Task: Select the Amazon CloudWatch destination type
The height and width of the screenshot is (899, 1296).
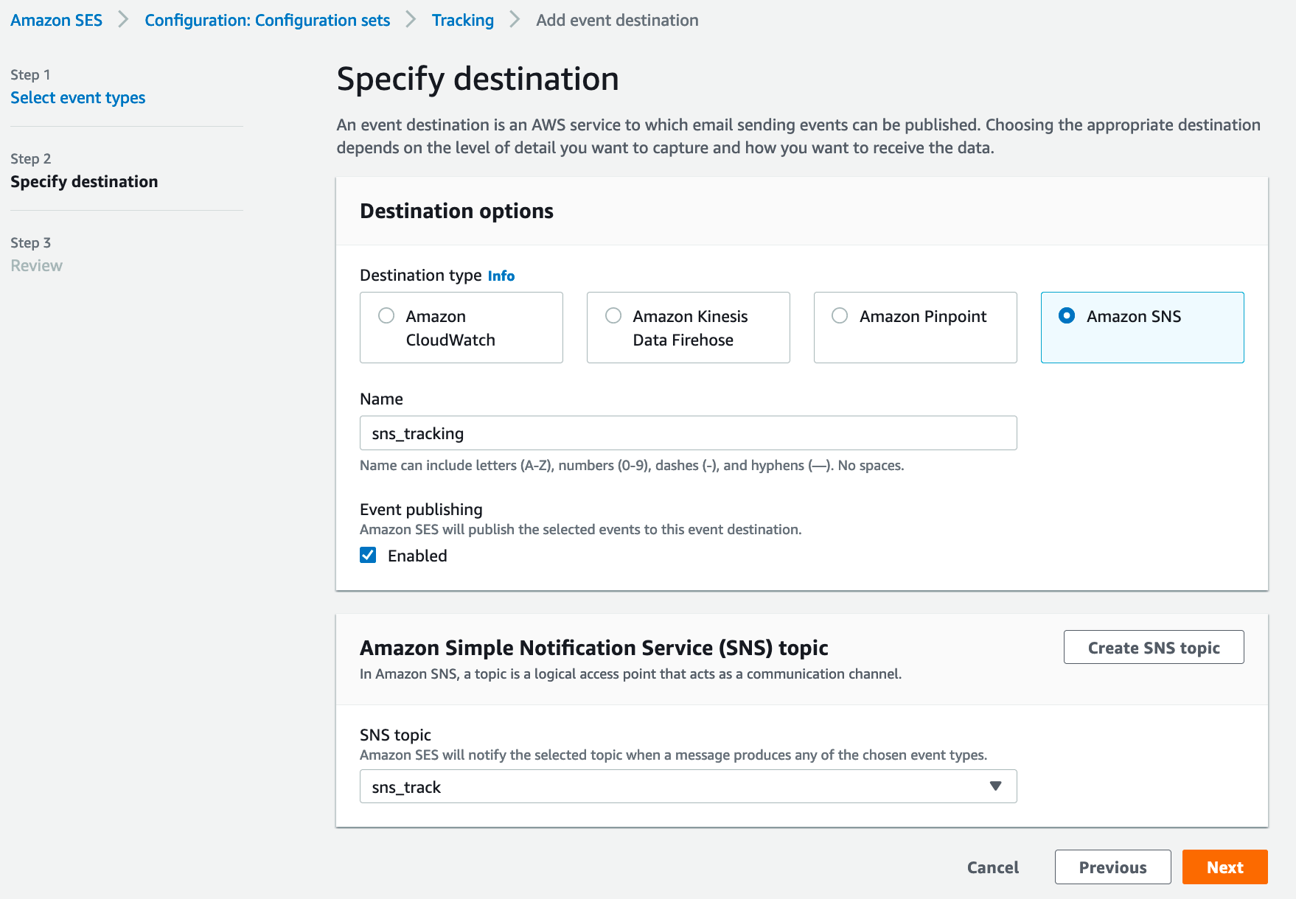Action: pos(461,327)
